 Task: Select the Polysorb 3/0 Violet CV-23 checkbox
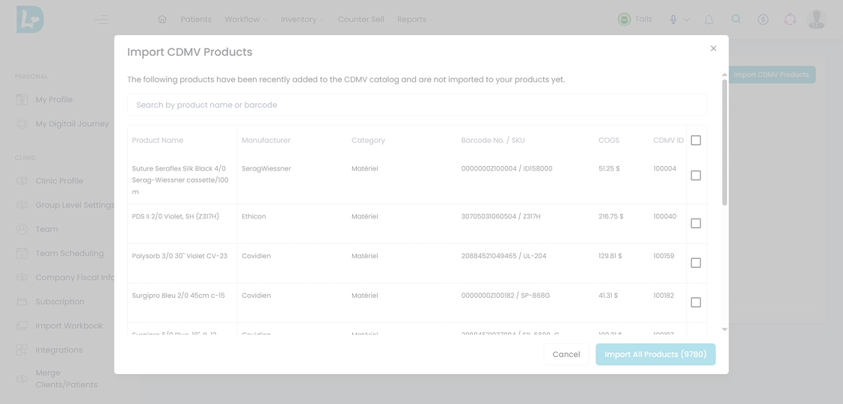coord(696,263)
